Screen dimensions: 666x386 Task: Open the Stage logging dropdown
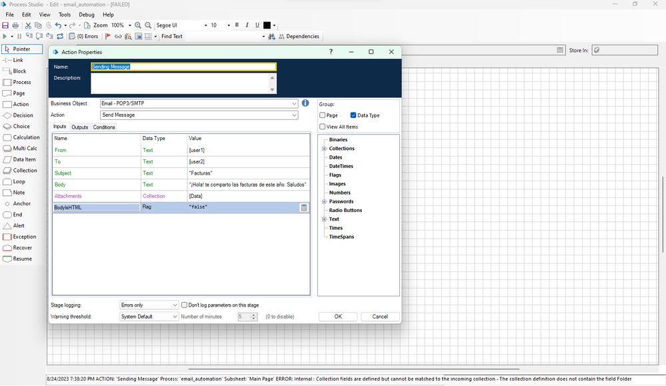(175, 305)
